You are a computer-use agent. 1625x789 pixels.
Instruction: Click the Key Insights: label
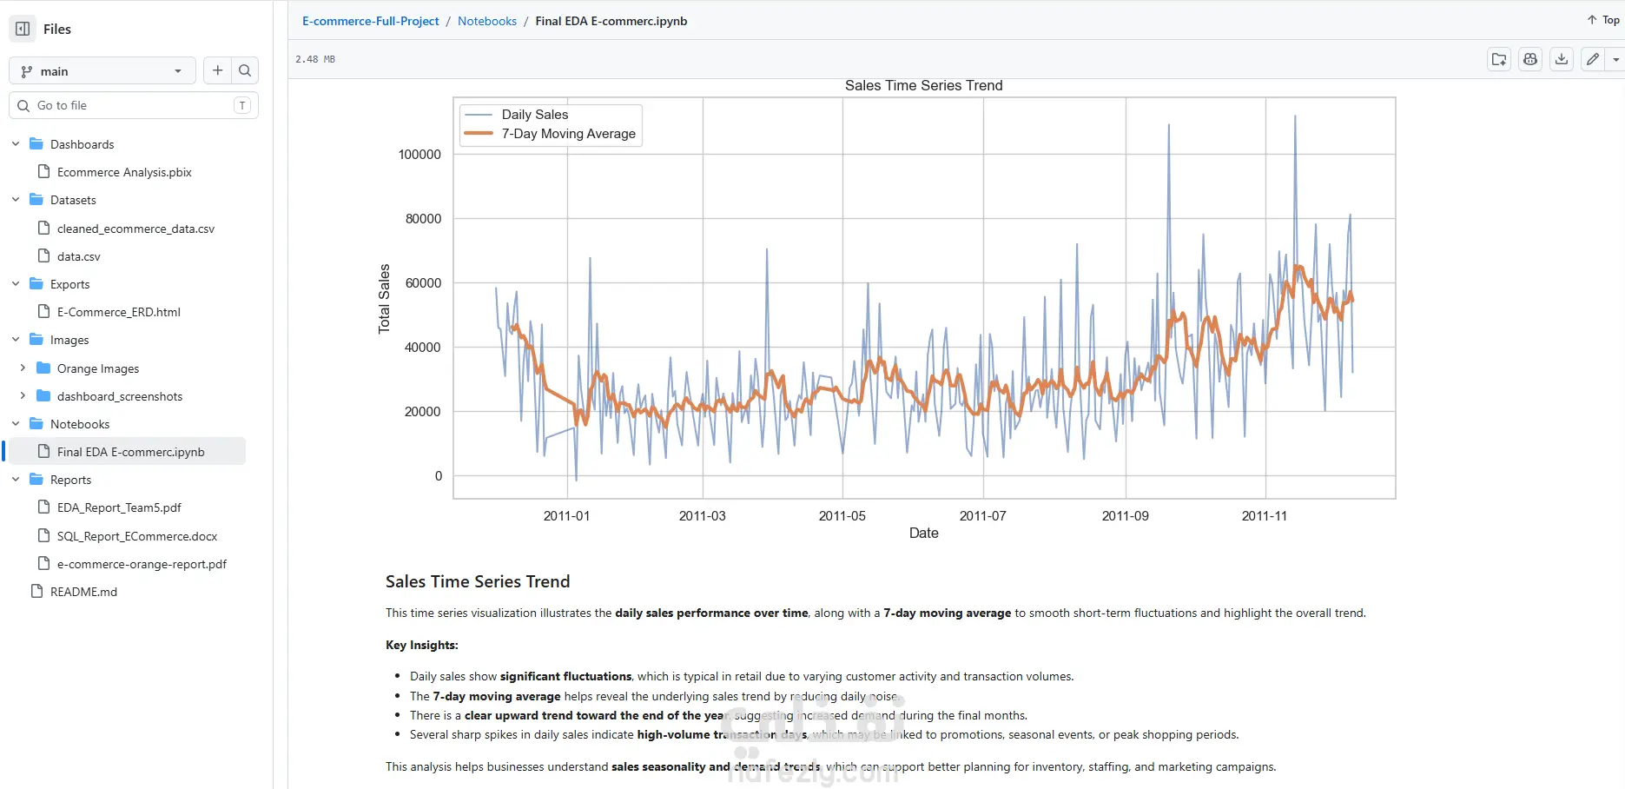coord(422,645)
